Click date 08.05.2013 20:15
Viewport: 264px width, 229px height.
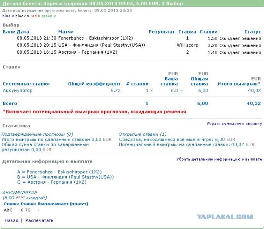[x=36, y=45]
